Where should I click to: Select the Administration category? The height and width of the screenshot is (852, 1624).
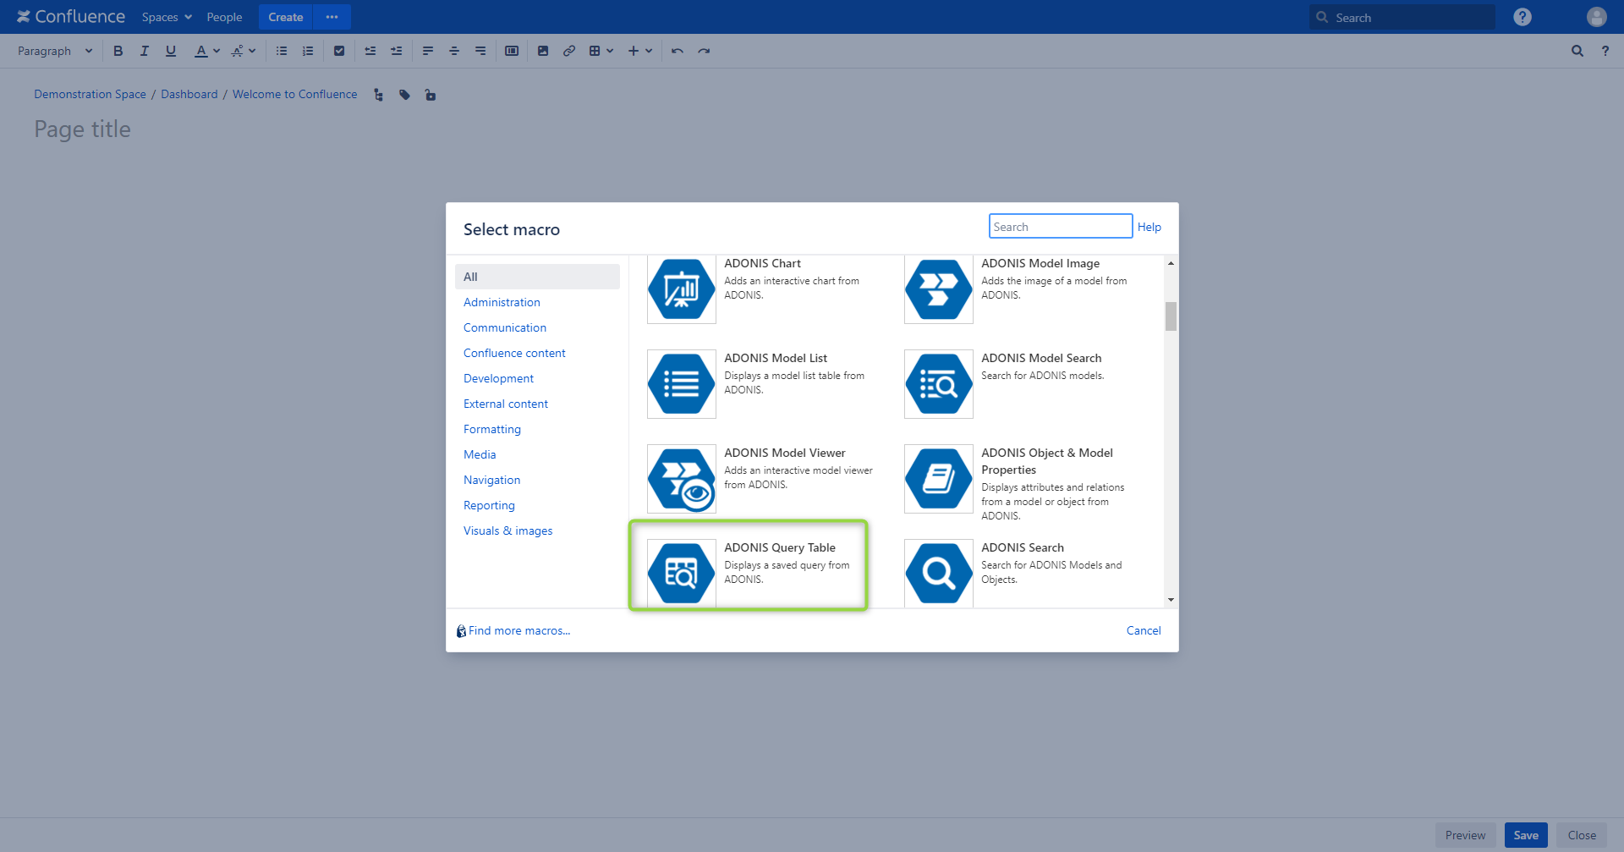tap(502, 302)
